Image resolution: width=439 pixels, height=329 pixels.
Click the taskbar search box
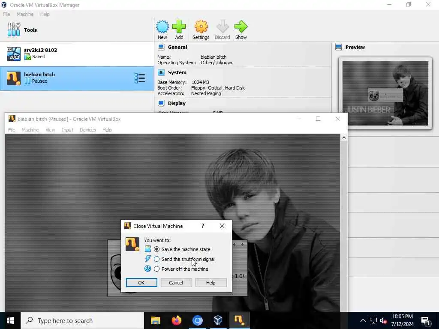click(82, 320)
